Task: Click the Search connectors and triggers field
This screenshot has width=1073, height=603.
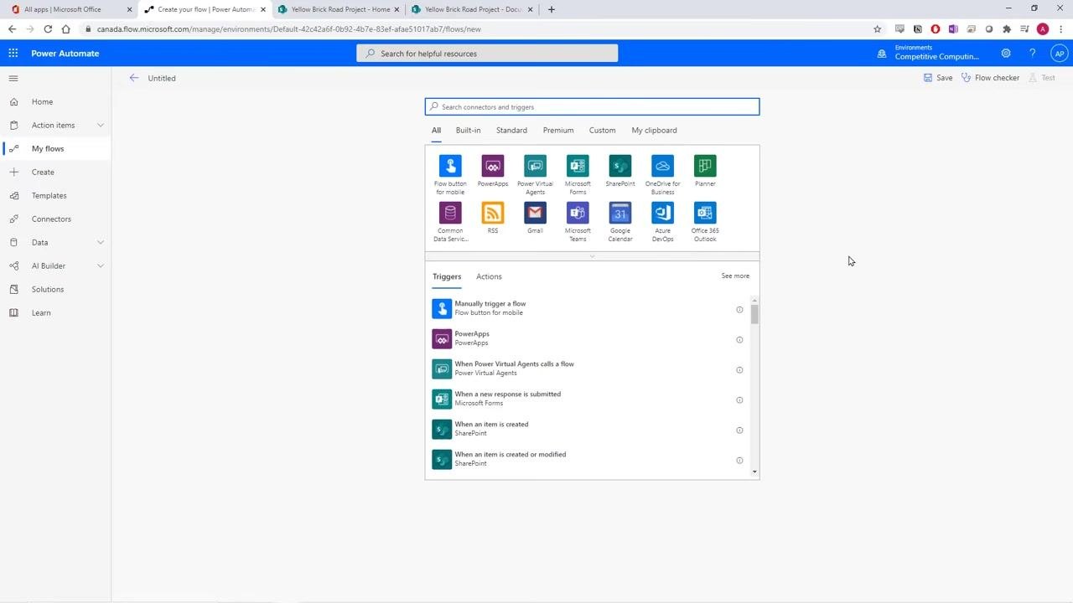Action: (592, 106)
